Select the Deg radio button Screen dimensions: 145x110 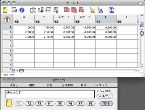(x=98, y=91)
